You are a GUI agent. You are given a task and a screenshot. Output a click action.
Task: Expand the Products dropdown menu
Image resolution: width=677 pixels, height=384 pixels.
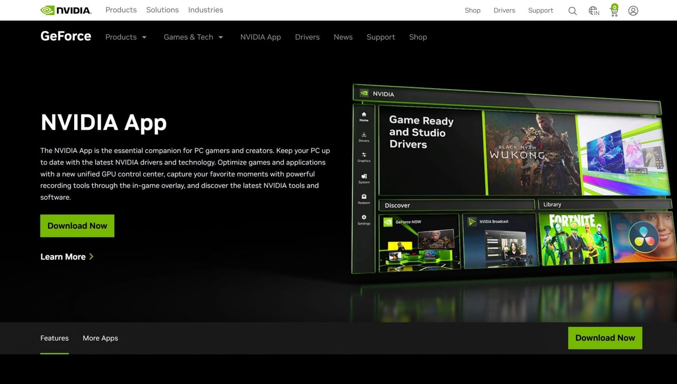tap(126, 37)
